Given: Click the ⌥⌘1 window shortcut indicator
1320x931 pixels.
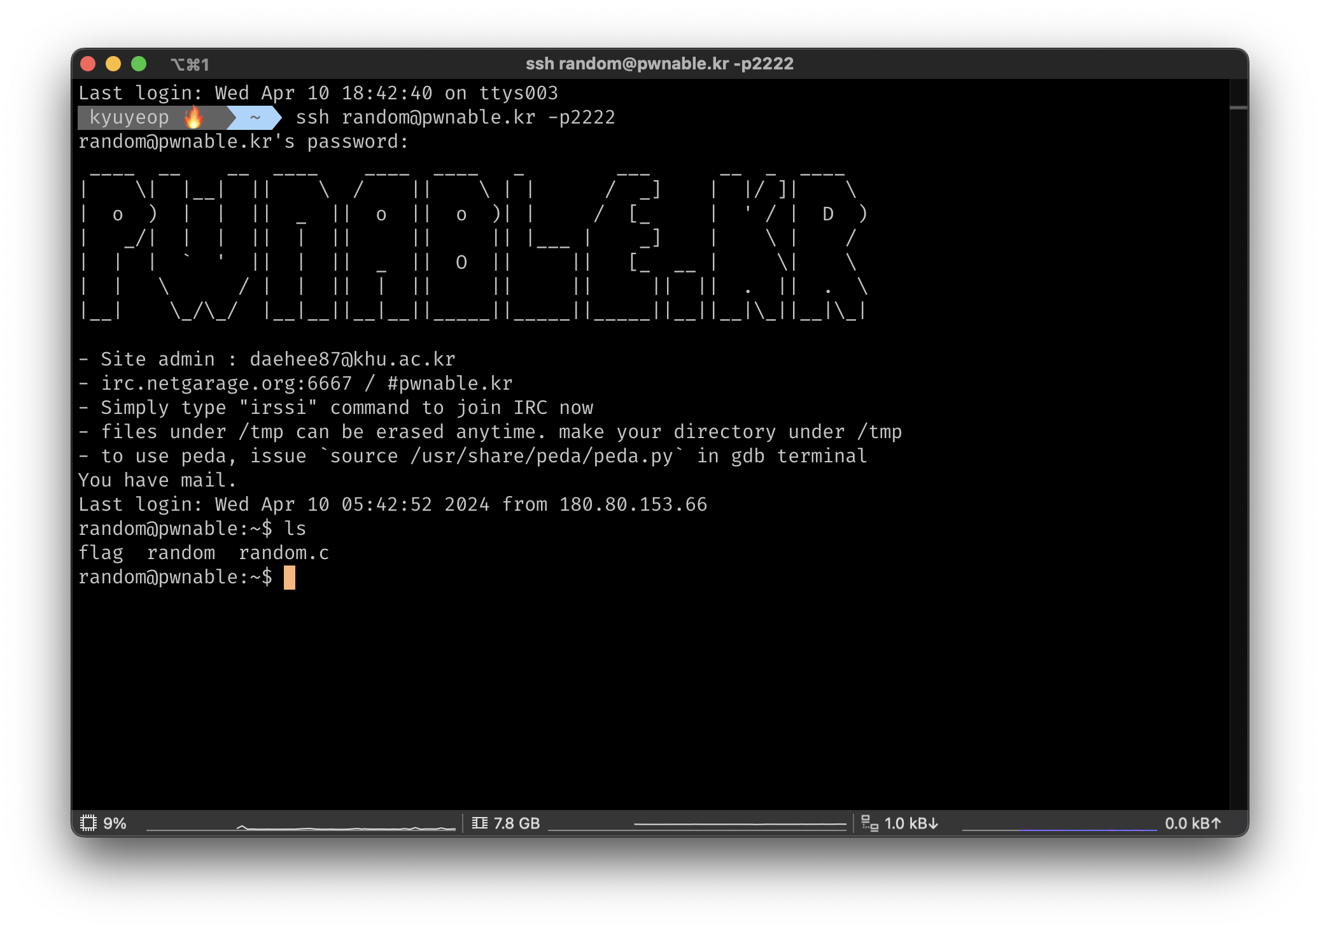Looking at the screenshot, I should point(190,64).
